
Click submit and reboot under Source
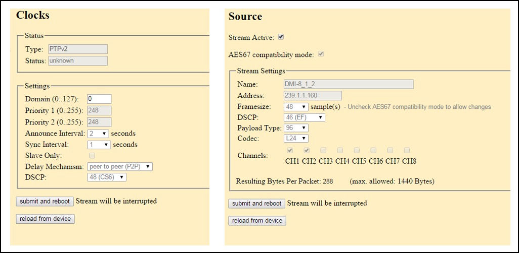coord(256,204)
